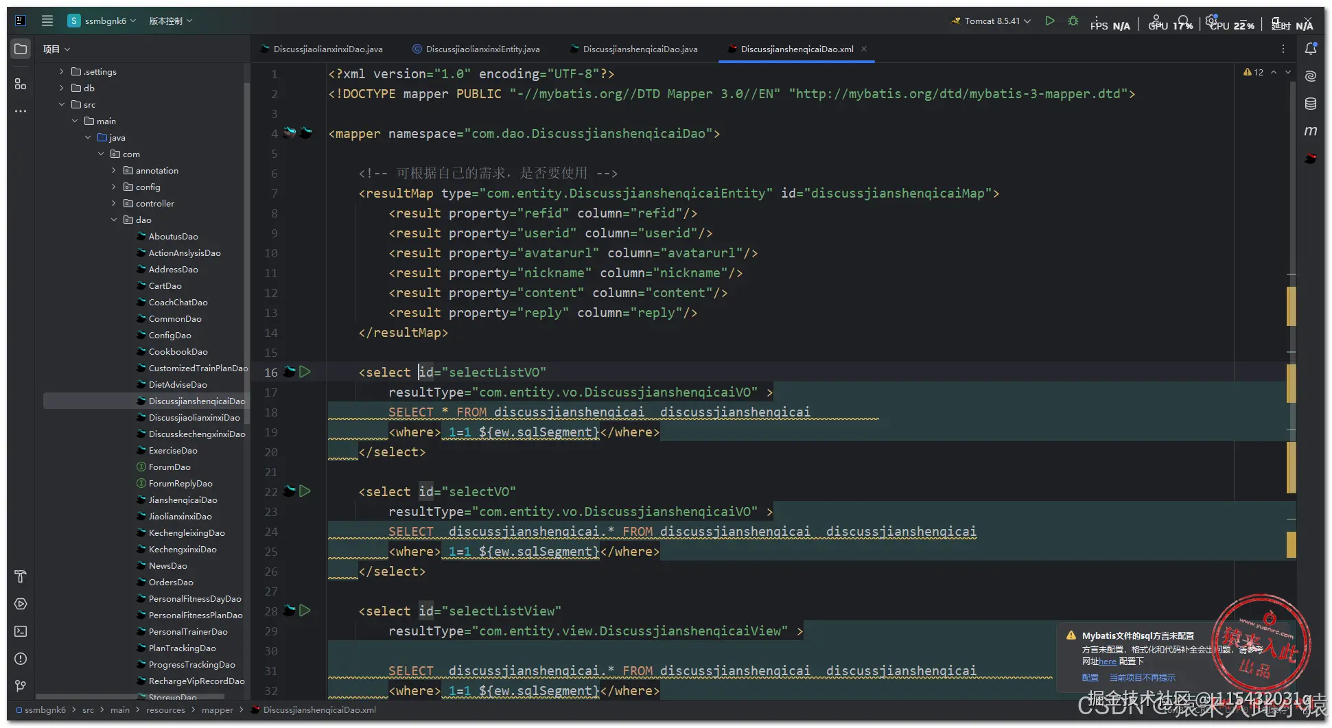Open the Git tool window
Screen dimensions: 1332x728
point(21,686)
